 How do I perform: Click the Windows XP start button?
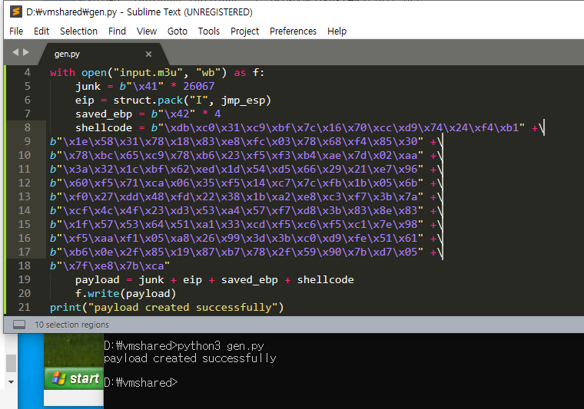pos(74,378)
